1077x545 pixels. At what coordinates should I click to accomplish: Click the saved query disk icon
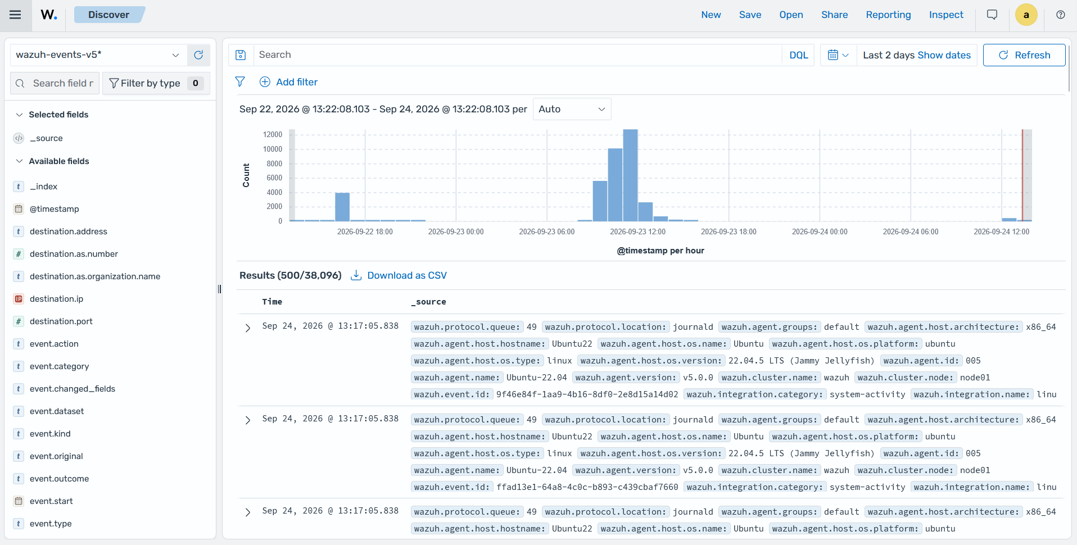pos(241,55)
